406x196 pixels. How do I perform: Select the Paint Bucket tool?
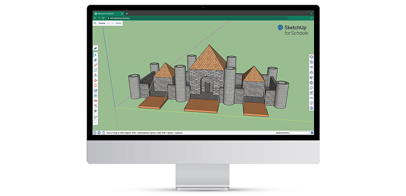[95, 96]
